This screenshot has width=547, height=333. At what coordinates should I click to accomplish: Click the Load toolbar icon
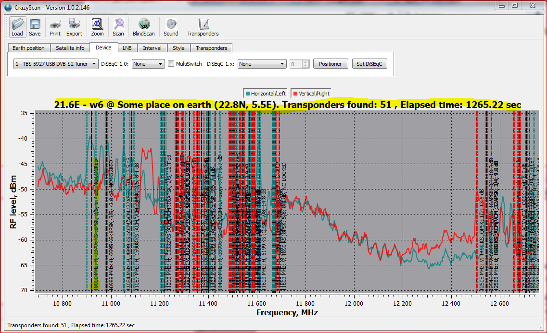coord(17,27)
